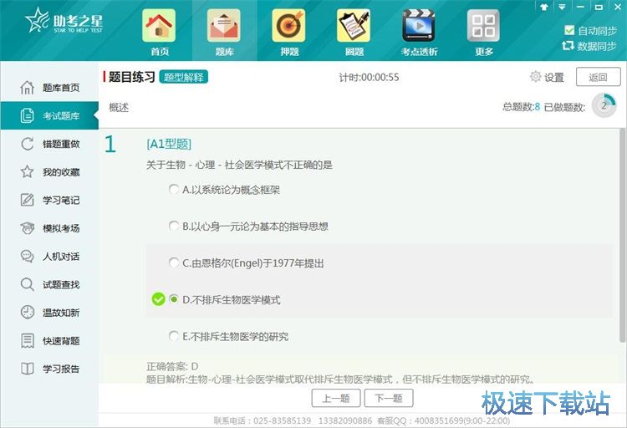The height and width of the screenshot is (428, 627).
Task: Click the 人机对话 chat bubble icon
Action: tap(28, 257)
